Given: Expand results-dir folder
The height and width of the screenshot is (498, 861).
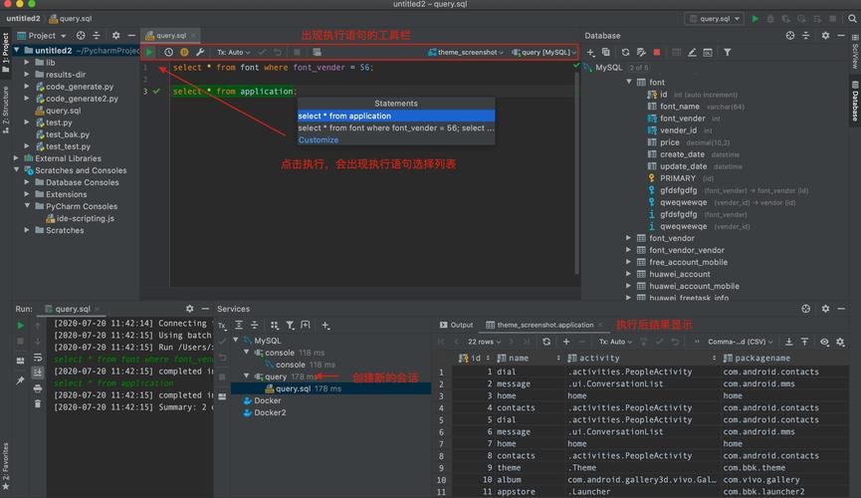Looking at the screenshot, I should pyautogui.click(x=27, y=75).
